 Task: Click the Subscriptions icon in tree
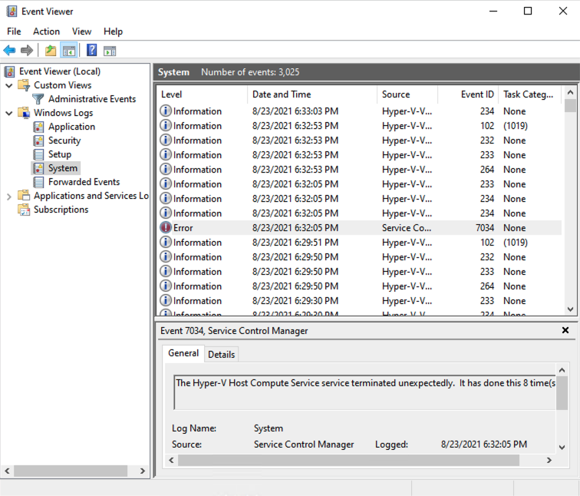(24, 210)
